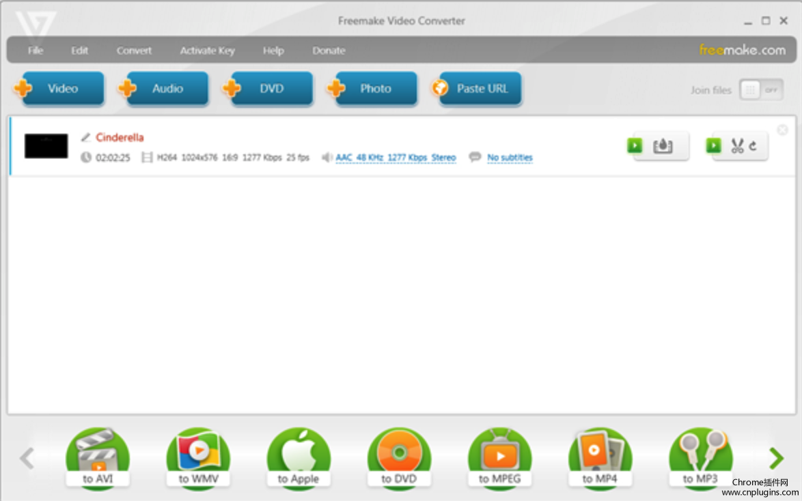Click the duration value 02:02:25
The height and width of the screenshot is (501, 802).
click(113, 158)
